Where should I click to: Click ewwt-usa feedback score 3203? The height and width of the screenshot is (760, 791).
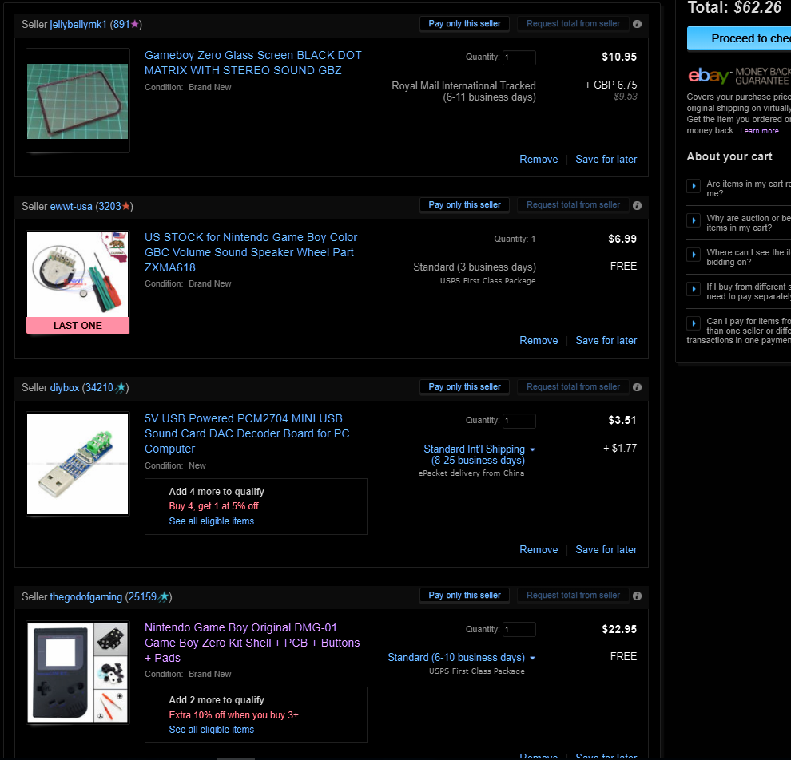(110, 206)
